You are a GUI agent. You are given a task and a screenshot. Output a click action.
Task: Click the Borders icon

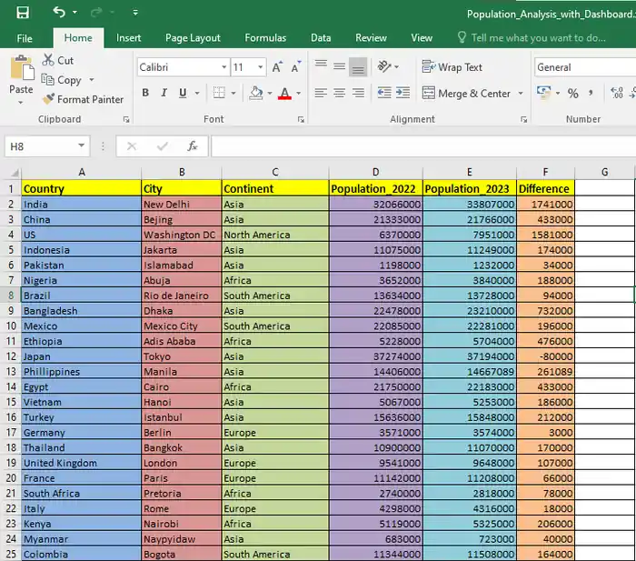[x=219, y=93]
